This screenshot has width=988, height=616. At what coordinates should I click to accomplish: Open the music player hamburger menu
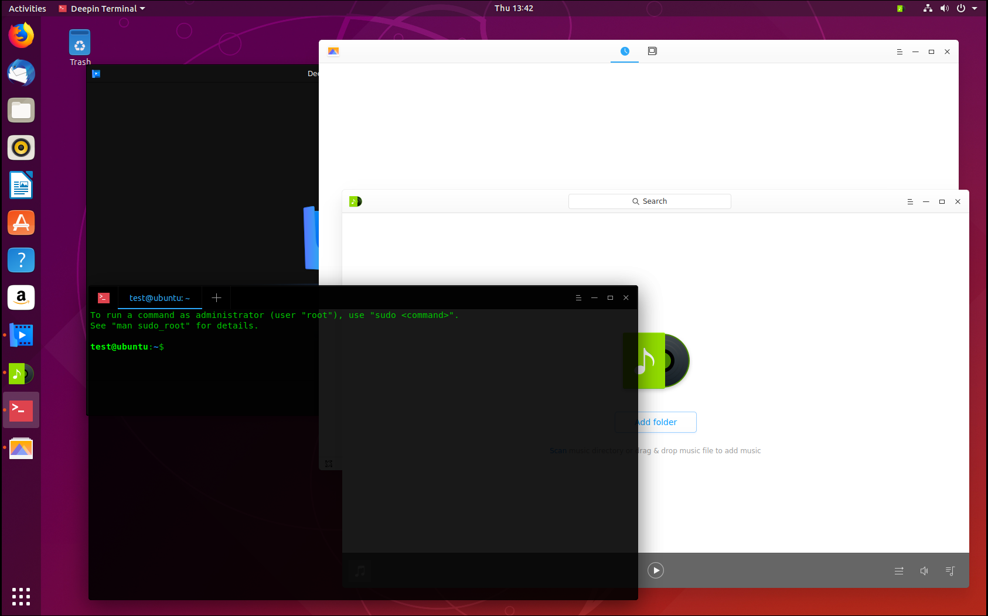coord(910,202)
